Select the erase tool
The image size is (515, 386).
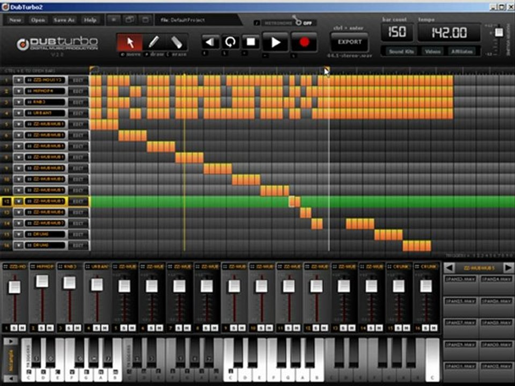pos(176,42)
